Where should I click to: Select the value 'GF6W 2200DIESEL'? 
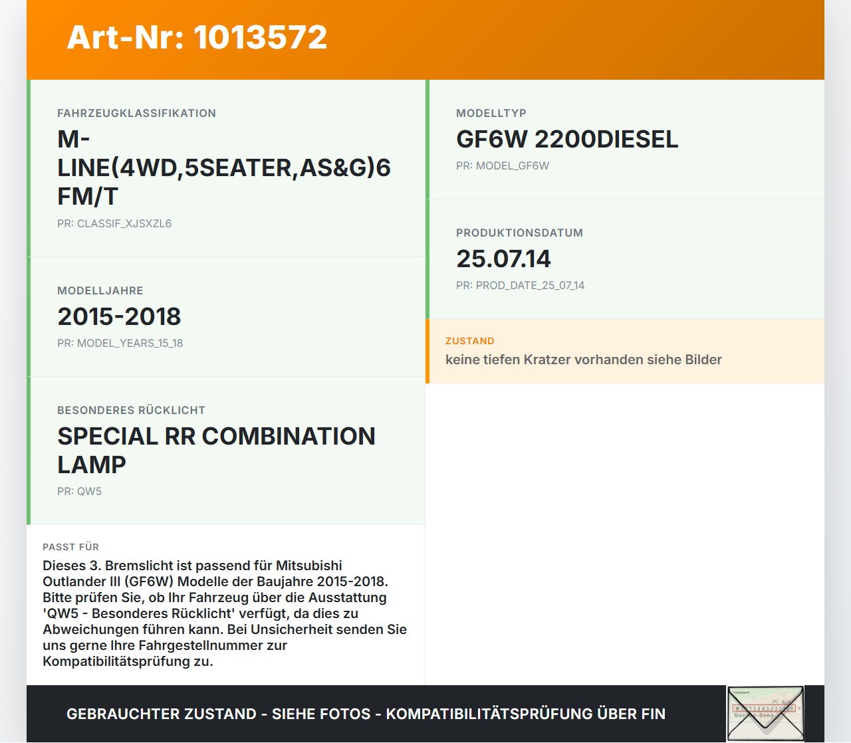[567, 139]
